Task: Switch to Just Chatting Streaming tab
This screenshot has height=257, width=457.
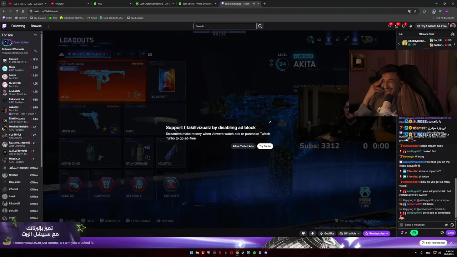Action: pyautogui.click(x=155, y=4)
